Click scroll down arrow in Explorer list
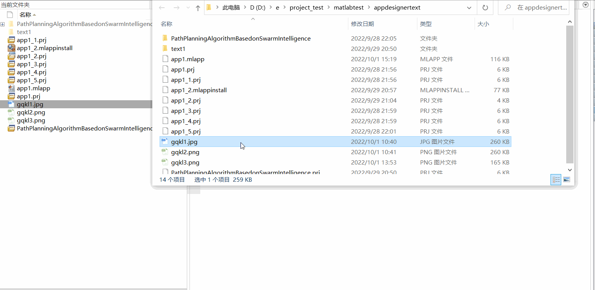 570,169
